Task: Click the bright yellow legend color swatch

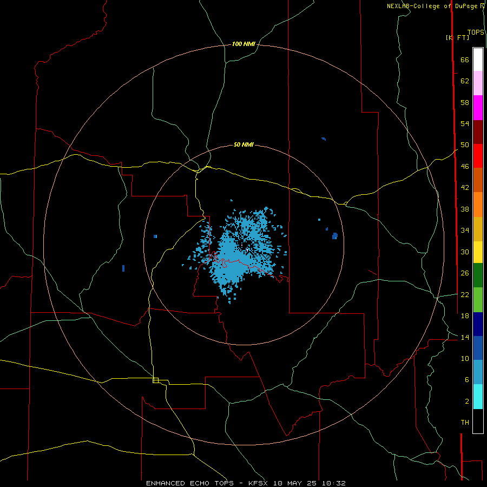Action: click(x=478, y=252)
